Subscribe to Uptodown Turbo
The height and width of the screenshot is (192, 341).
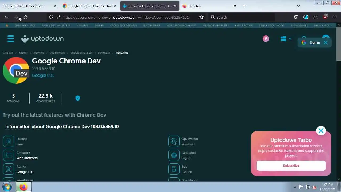pyautogui.click(x=291, y=166)
